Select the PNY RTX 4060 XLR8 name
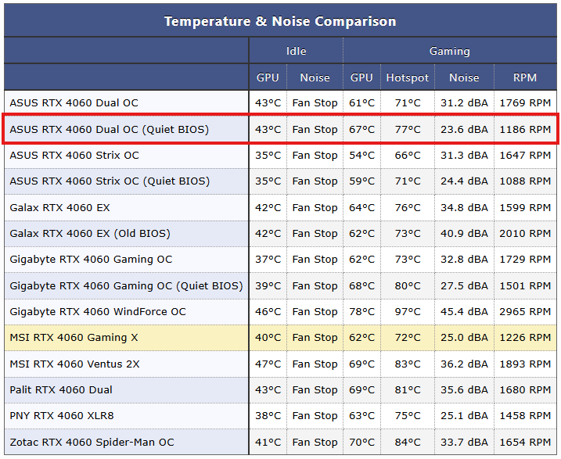This screenshot has width=561, height=459. (x=61, y=416)
